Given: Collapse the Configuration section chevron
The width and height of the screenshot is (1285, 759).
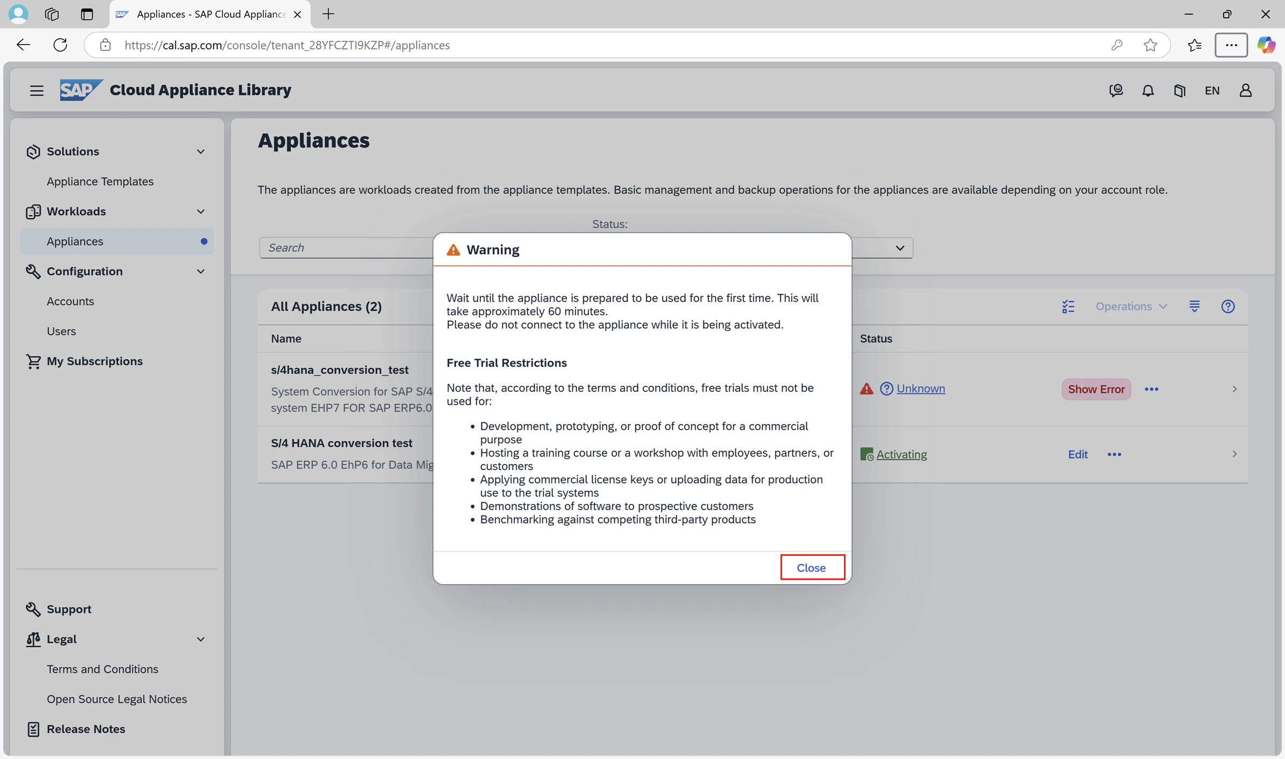Looking at the screenshot, I should pos(201,271).
